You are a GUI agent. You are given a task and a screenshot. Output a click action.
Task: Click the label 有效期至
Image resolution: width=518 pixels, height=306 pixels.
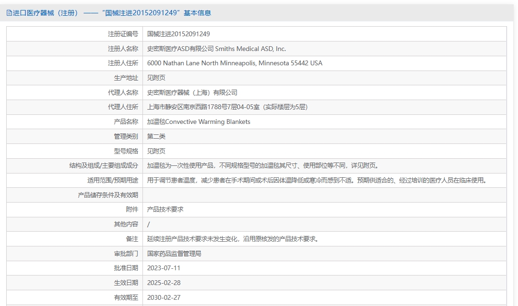tap(126, 297)
